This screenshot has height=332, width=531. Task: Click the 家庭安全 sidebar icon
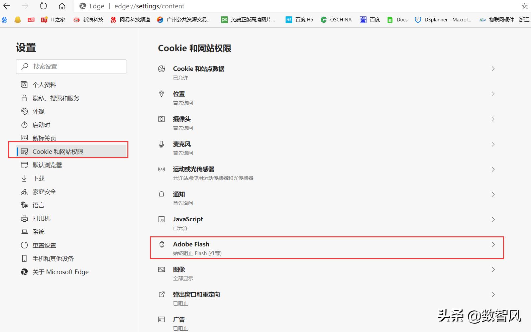point(24,192)
